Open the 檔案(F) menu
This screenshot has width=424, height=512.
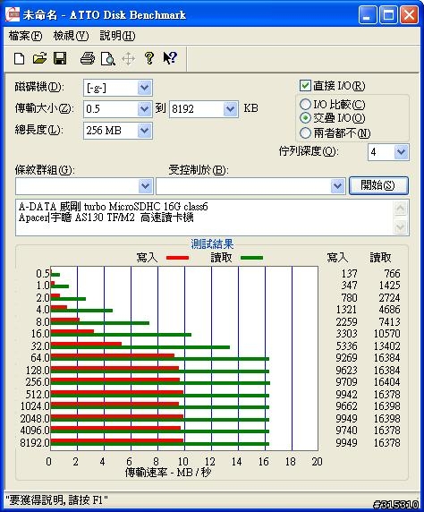(x=25, y=36)
